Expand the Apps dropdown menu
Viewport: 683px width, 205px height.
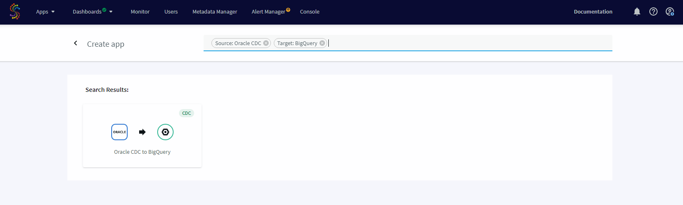point(45,11)
